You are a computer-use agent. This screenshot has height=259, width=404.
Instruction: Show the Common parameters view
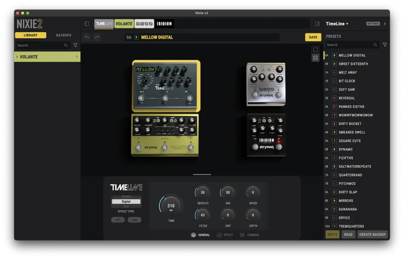(250, 235)
